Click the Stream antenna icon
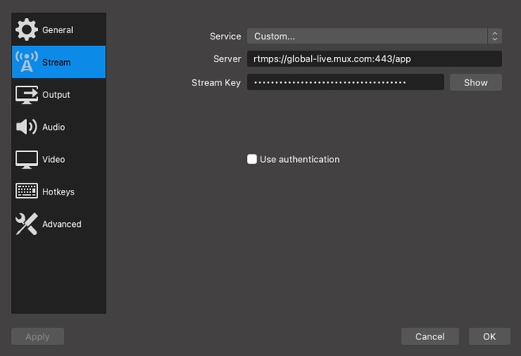The image size is (521, 356). coord(27,62)
